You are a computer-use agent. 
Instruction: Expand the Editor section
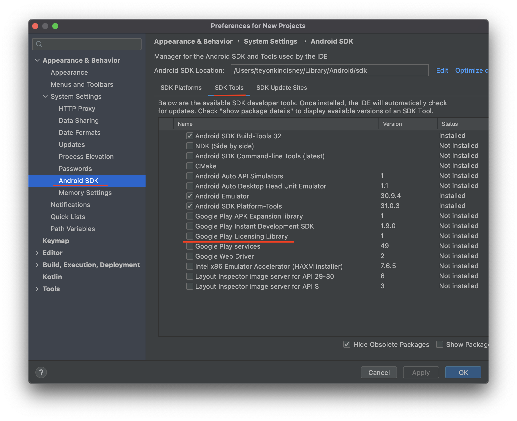tap(37, 253)
